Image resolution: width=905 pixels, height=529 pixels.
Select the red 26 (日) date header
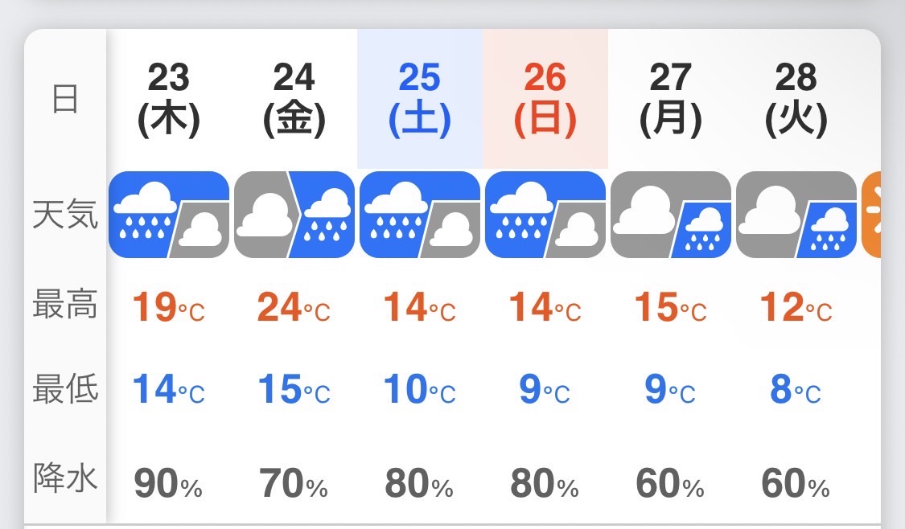(x=545, y=99)
